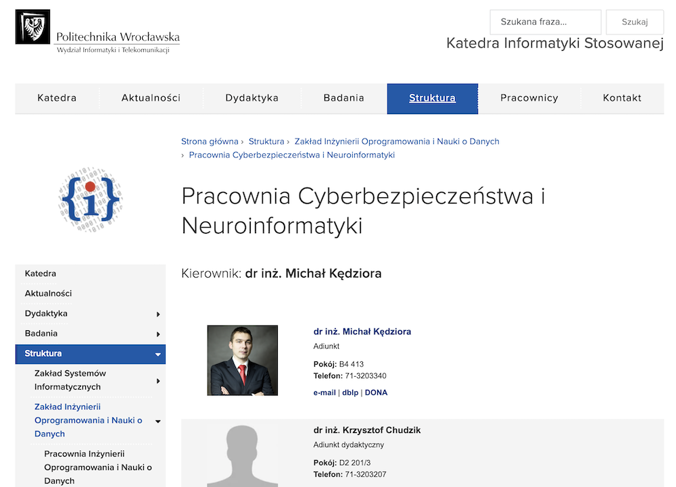Click Michał Kędziora's e-mail link
This screenshot has width=676, height=487.
coord(324,392)
